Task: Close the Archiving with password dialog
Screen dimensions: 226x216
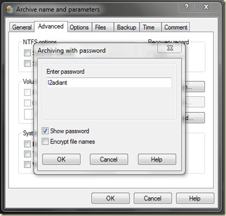Action: [x=169, y=48]
